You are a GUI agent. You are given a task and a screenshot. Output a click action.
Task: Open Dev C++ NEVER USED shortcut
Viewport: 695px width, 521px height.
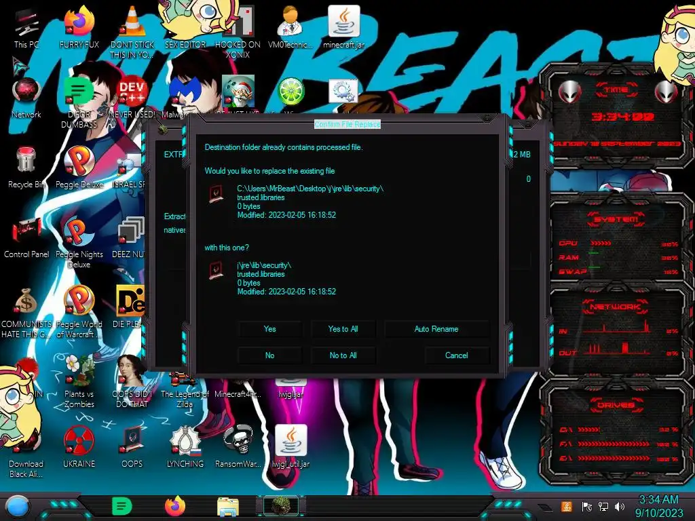(132, 98)
